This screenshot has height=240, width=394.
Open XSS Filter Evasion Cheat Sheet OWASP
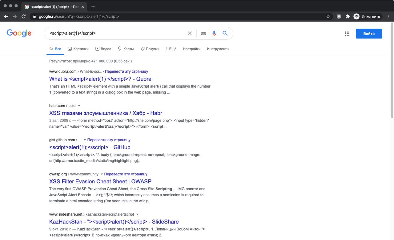click(x=100, y=181)
